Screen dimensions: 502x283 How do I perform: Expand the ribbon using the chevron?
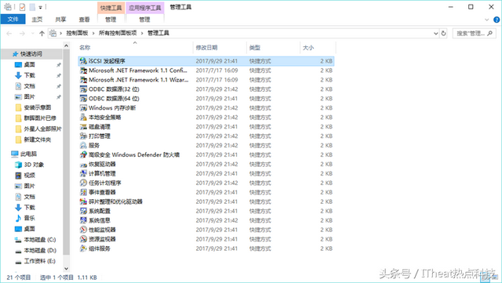coord(487,20)
